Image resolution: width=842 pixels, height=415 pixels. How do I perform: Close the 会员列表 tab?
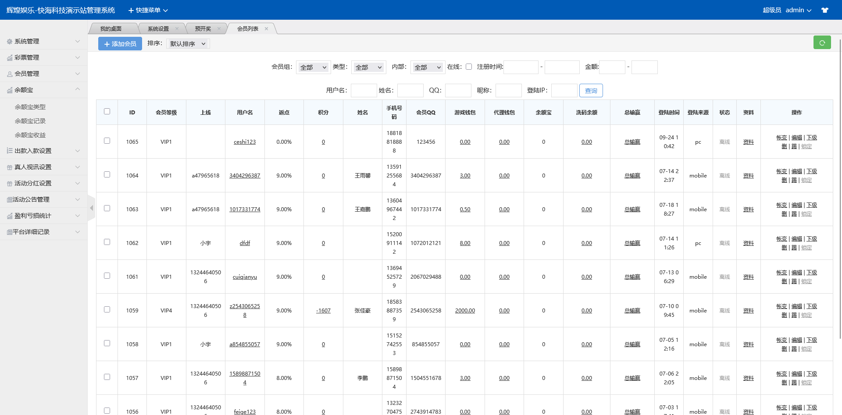tap(266, 29)
